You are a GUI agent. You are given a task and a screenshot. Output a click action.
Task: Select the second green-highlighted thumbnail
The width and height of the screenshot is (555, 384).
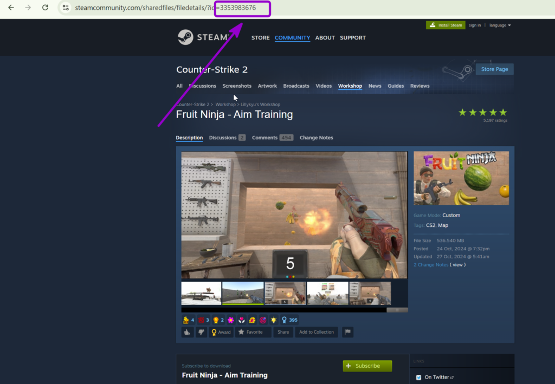243,293
